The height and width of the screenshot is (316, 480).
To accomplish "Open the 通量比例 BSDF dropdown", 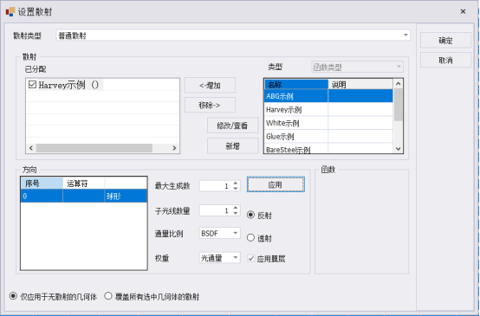I will 219,233.
